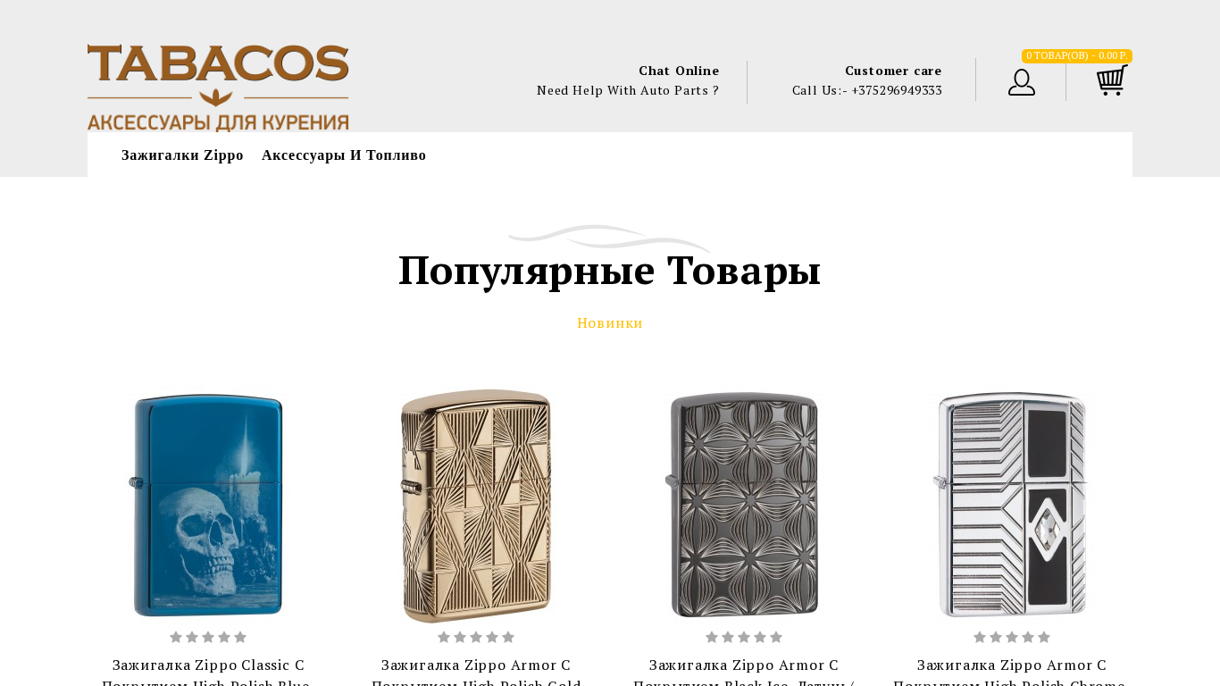Click the star rating under the Black Ice lighter
Viewport: 1220px width, 686px height.
click(744, 637)
